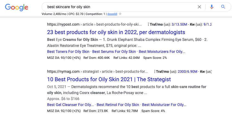Open three-dot menu for nymag.com result
Viewport: 232px width, 118px height.
click(x=154, y=71)
